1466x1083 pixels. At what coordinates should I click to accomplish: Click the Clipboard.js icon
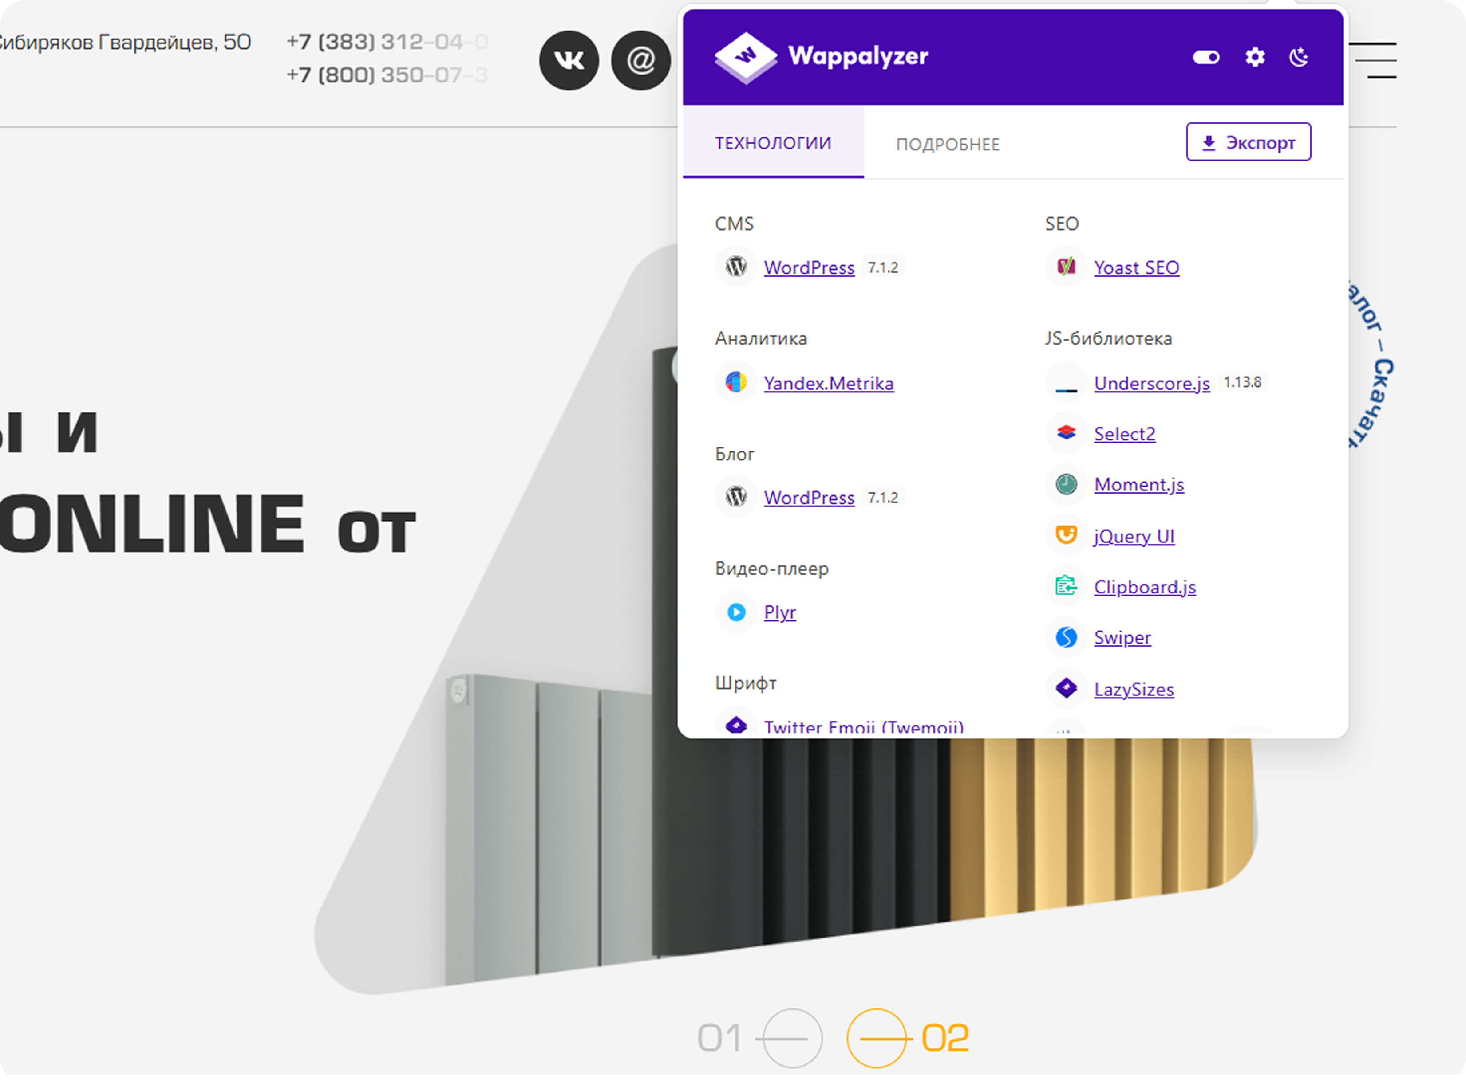pos(1066,586)
